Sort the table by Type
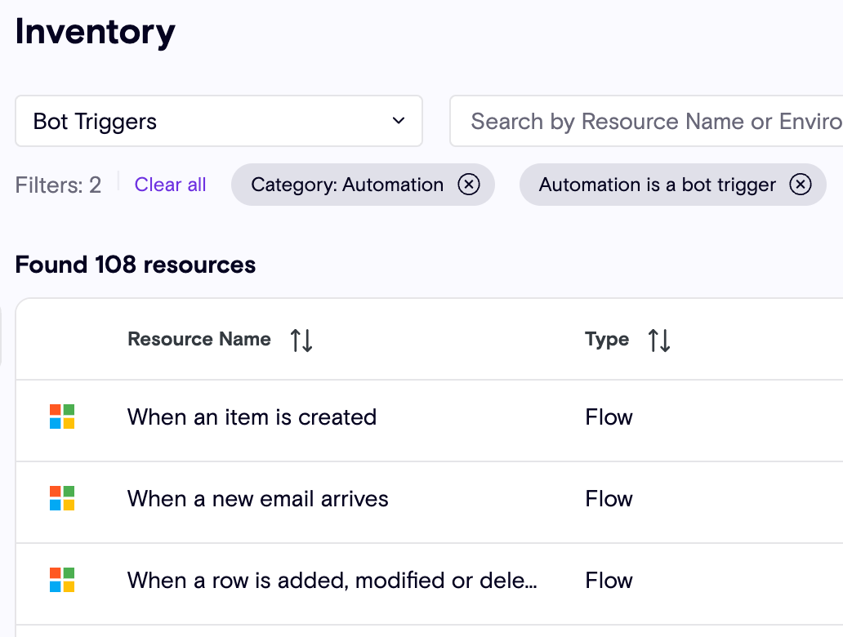Image resolution: width=843 pixels, height=637 pixels. tap(658, 339)
